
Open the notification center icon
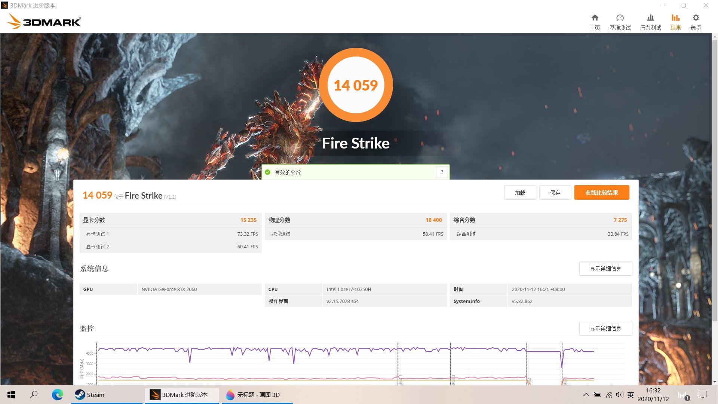click(703, 395)
